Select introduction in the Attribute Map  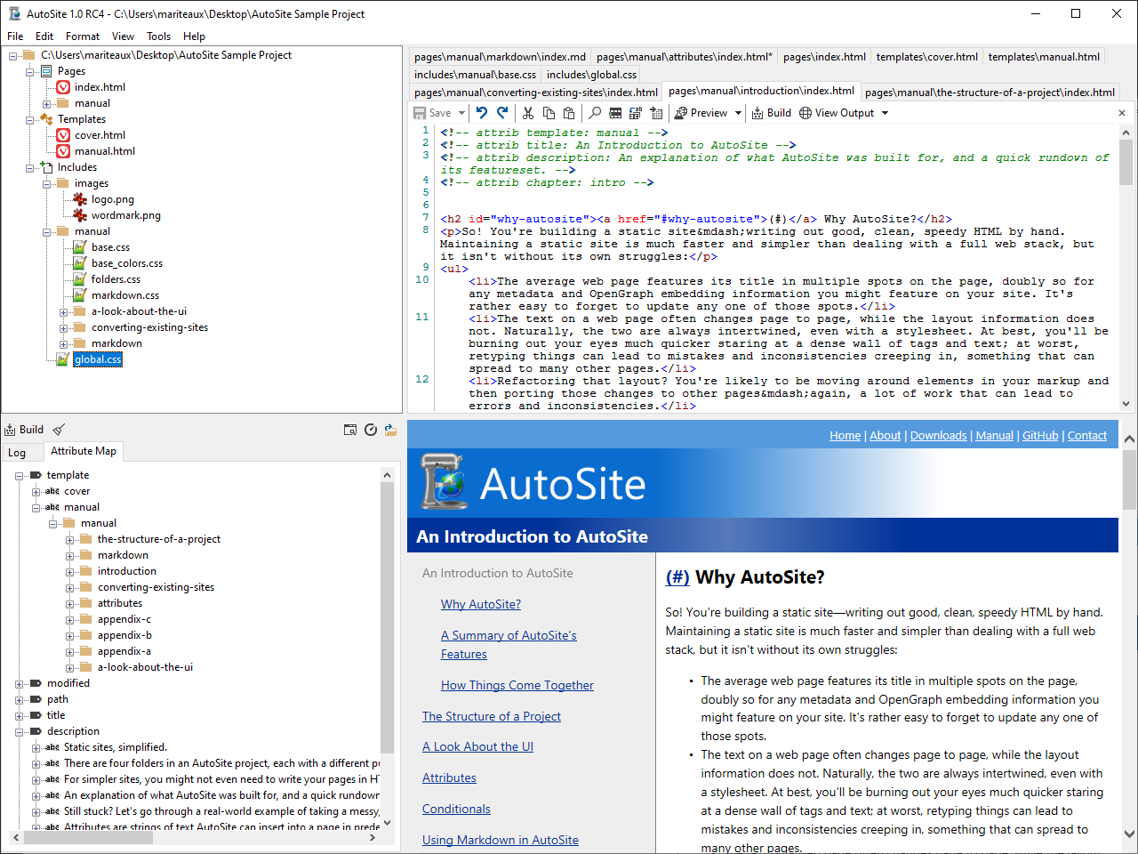pyautogui.click(x=127, y=571)
